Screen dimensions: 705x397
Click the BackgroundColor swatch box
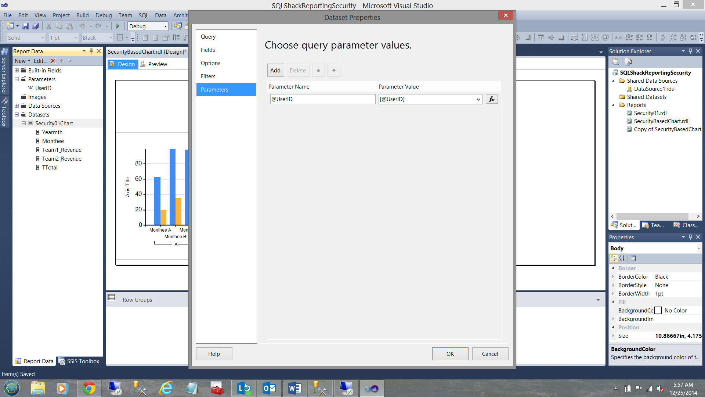click(x=658, y=311)
